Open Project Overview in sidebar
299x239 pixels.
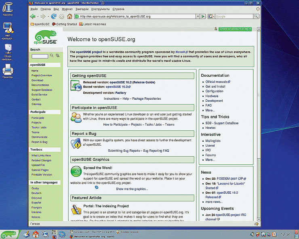coord(42,75)
